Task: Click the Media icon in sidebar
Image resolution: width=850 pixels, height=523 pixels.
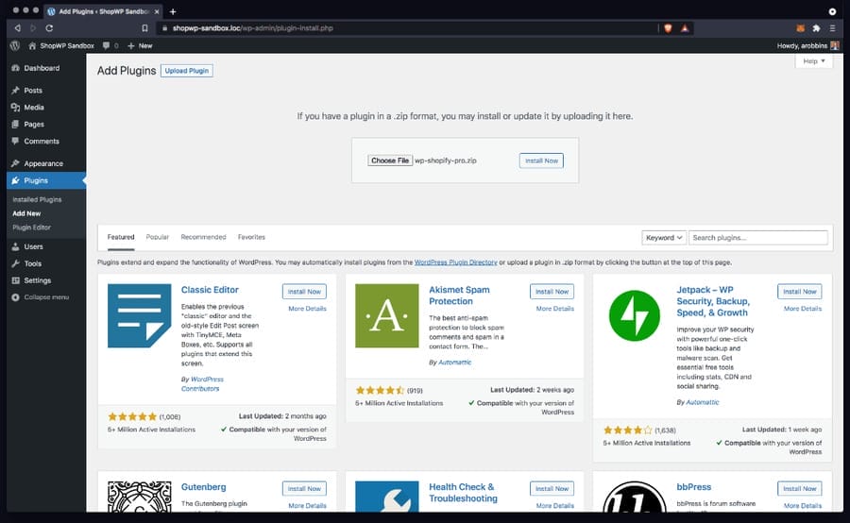Action: [15, 108]
